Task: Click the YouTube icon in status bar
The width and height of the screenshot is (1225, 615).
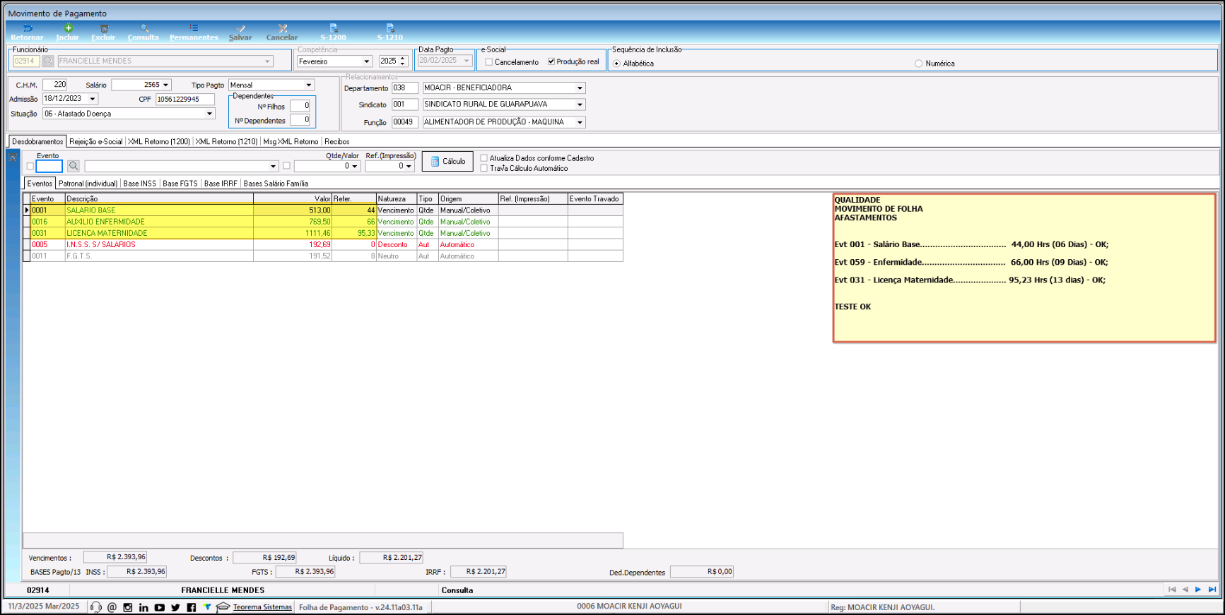Action: (x=160, y=607)
